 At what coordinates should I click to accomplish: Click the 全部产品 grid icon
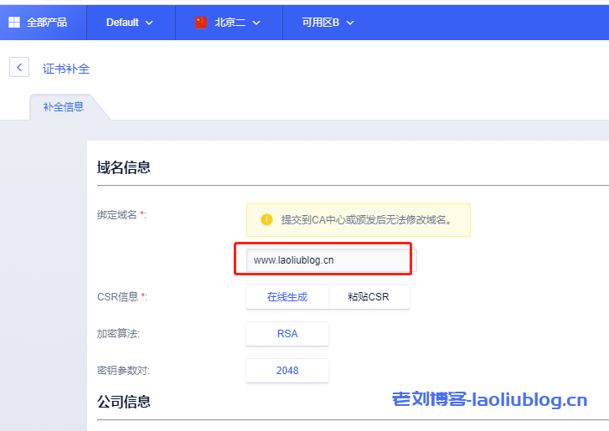click(x=14, y=23)
